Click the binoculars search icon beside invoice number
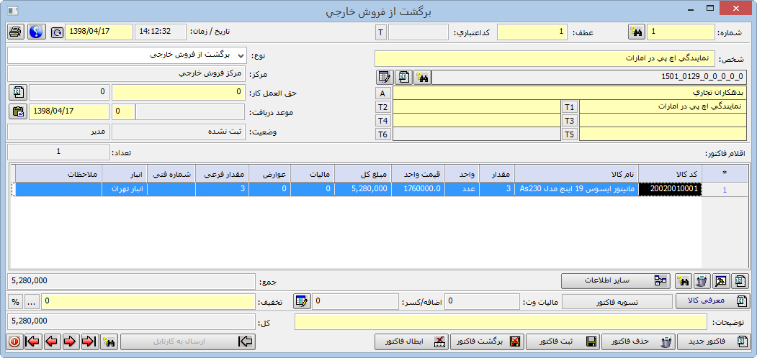Viewport: 757px width, 358px height. point(636,32)
